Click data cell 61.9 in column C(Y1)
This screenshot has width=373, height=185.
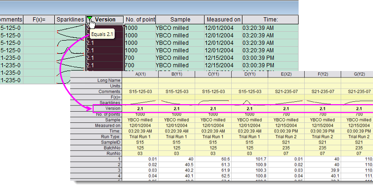point(213,171)
